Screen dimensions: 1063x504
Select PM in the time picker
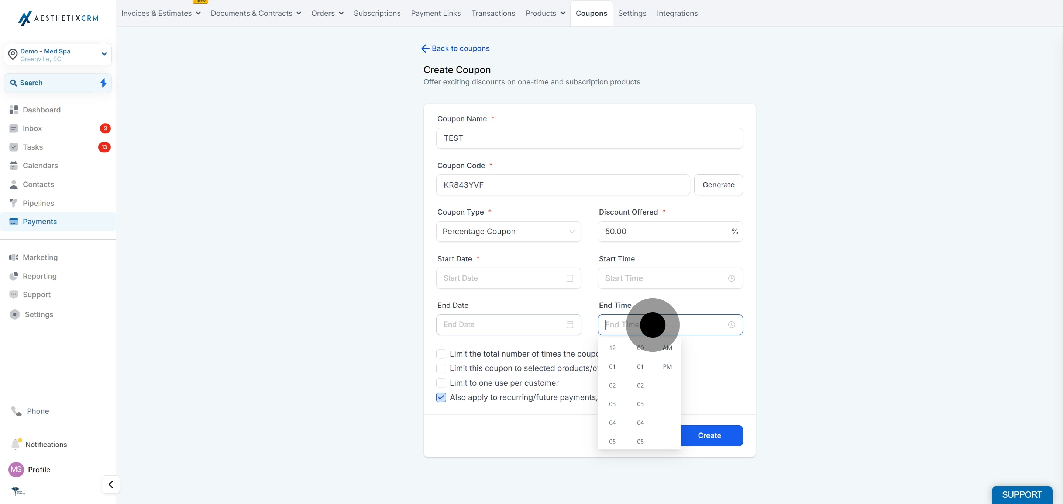pos(667,367)
